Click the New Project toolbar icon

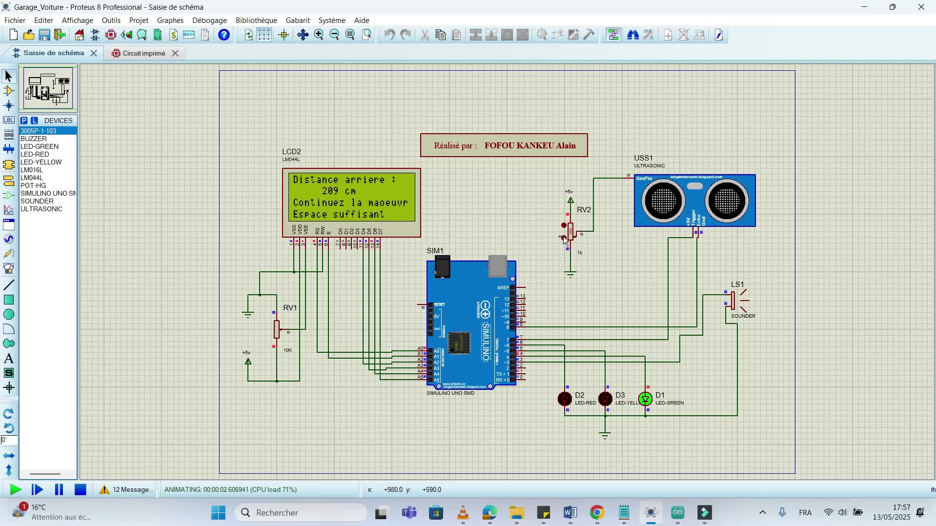click(13, 35)
